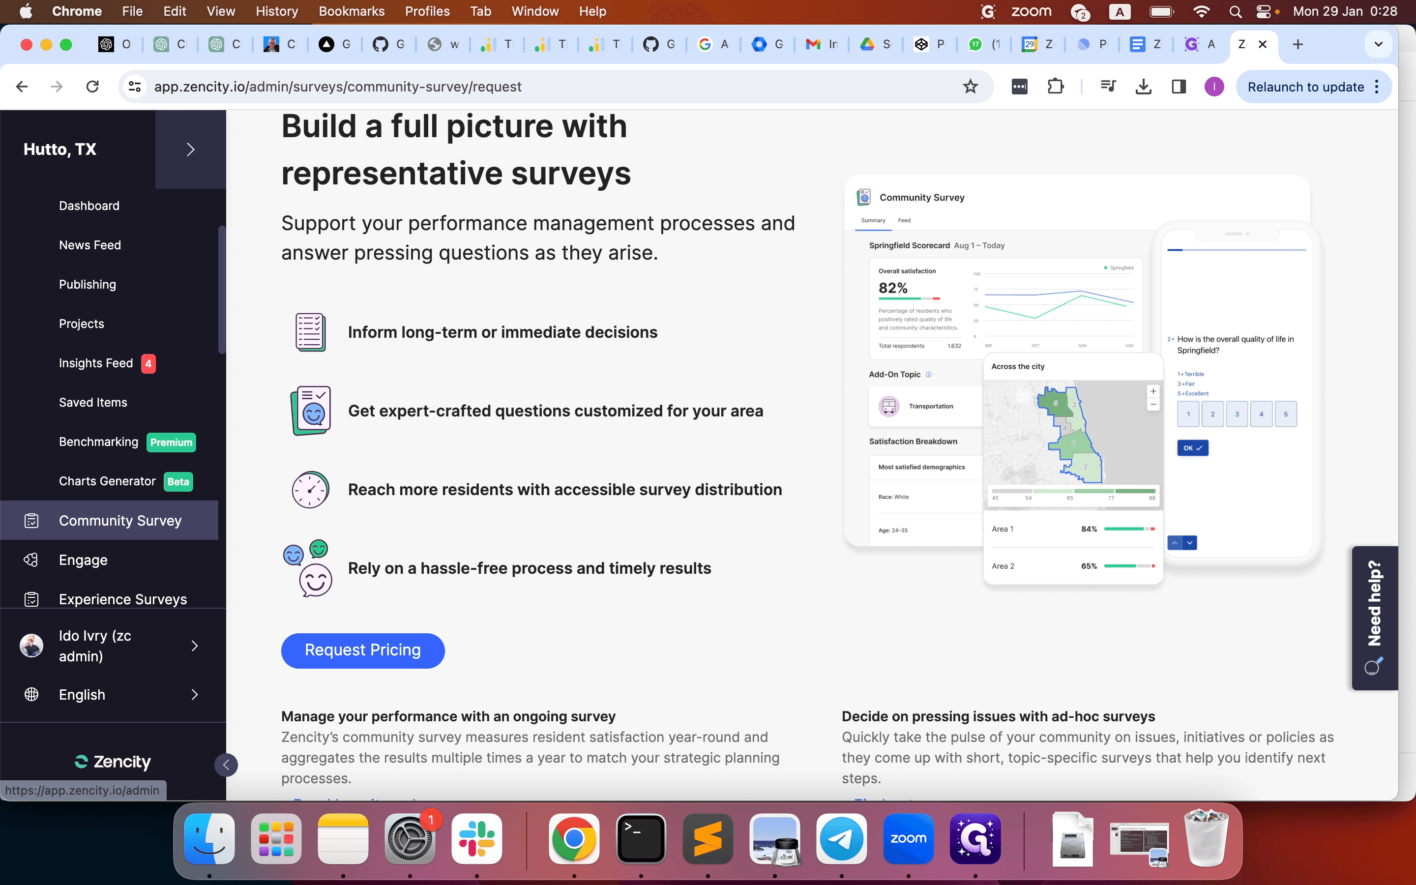The width and height of the screenshot is (1416, 885).
Task: Click the Ido Ivry profile avatar
Action: click(31, 646)
